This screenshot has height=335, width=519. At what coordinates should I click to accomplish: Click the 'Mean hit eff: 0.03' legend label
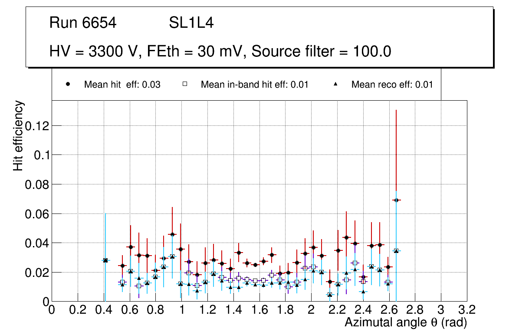tap(122, 85)
